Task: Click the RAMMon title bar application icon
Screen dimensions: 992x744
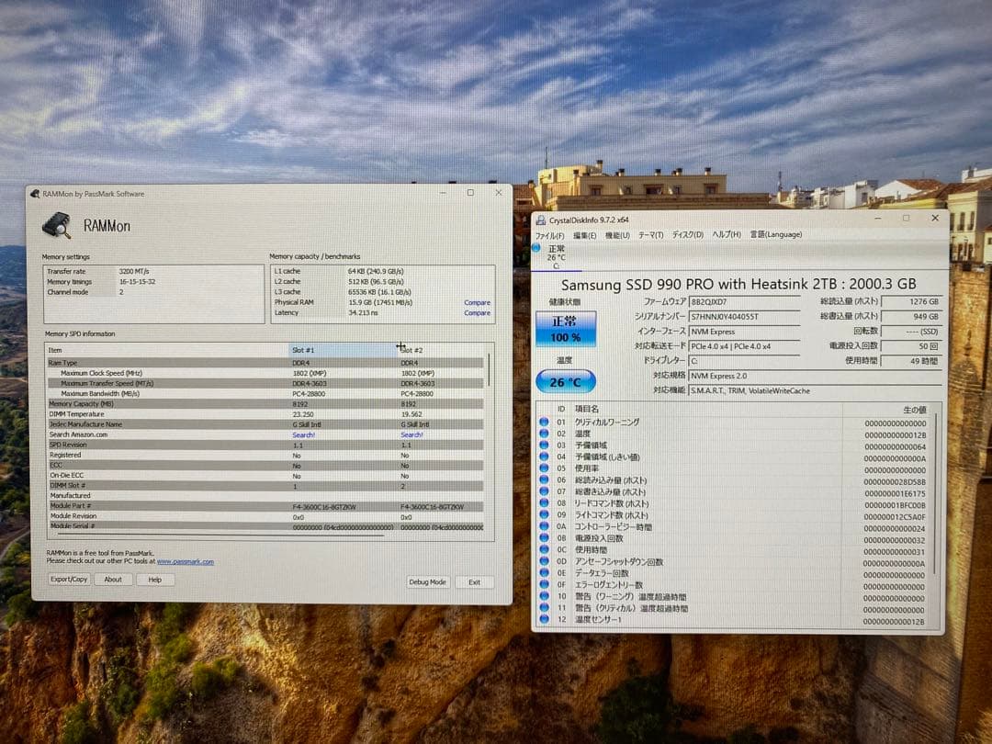Action: tap(33, 193)
